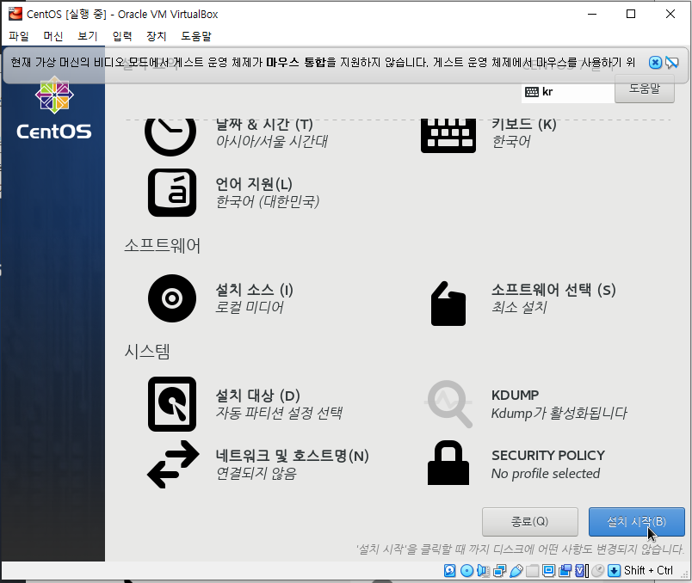Select the 네트워크 및 호스트명(N) label
The image size is (692, 583).
pyautogui.click(x=292, y=456)
